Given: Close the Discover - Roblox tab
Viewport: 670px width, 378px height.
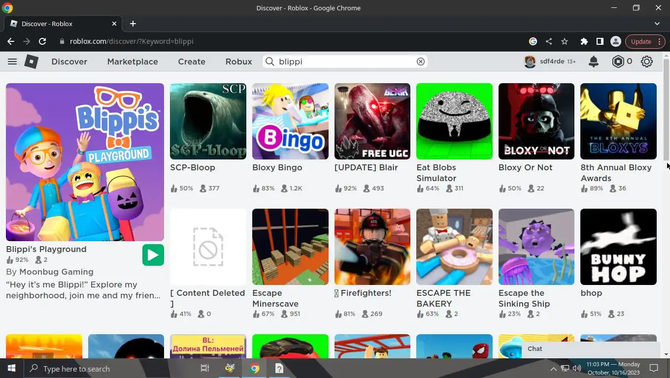Looking at the screenshot, I should click(x=114, y=24).
